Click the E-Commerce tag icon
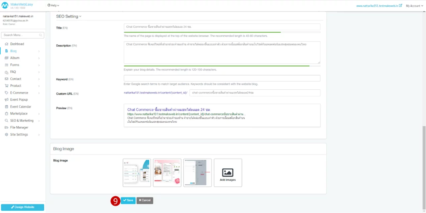 [x=6, y=93]
